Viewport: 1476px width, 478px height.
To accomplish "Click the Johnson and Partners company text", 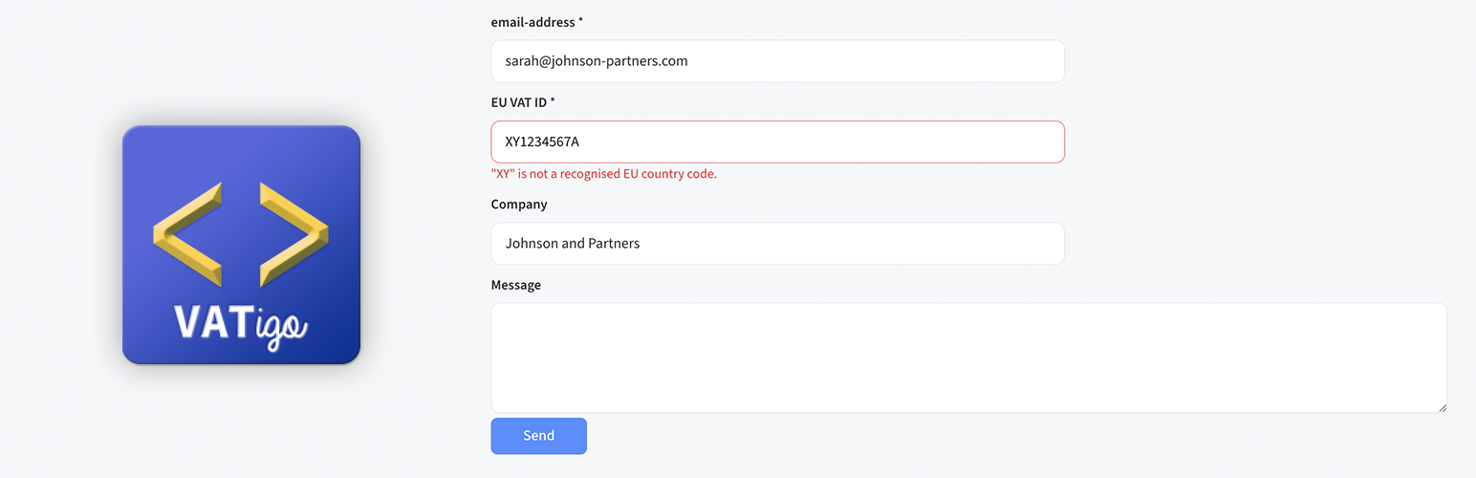I will (x=573, y=244).
